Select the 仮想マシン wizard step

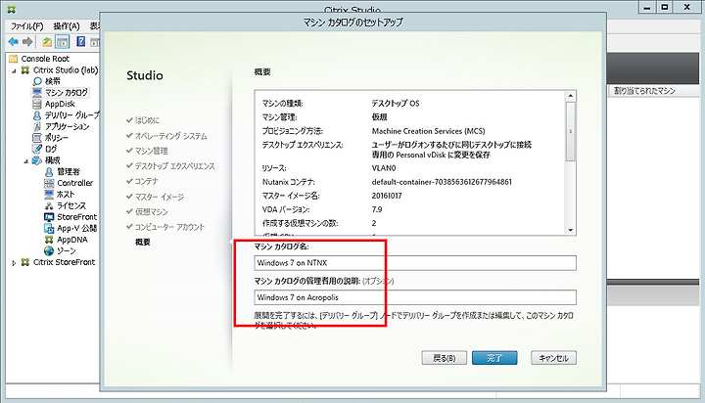(x=152, y=211)
